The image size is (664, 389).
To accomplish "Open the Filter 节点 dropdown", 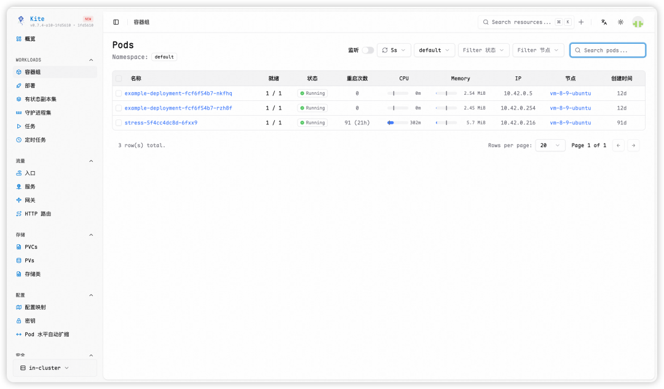I will [538, 50].
